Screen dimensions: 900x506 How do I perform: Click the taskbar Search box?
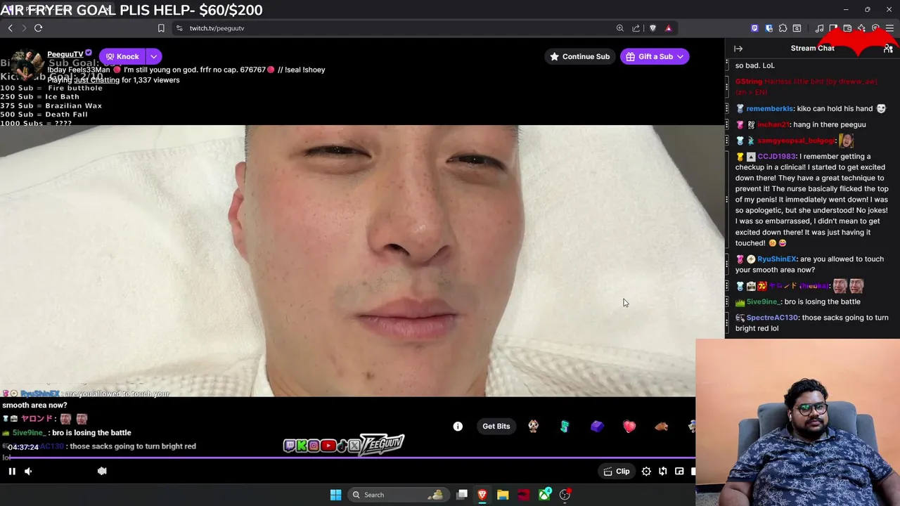(x=397, y=495)
